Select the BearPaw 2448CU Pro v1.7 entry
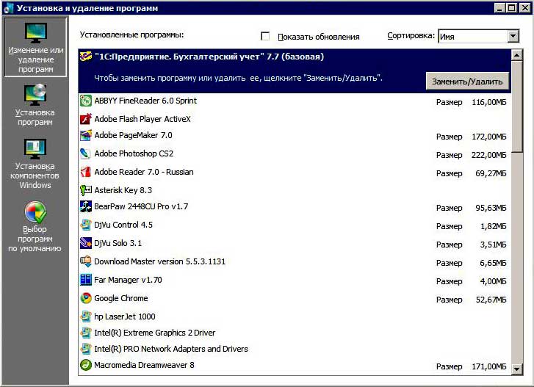The height and width of the screenshot is (387, 534). point(141,207)
